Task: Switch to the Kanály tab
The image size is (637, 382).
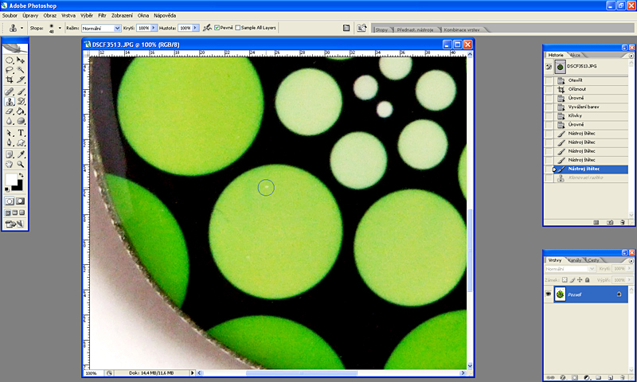Action: pos(574,260)
